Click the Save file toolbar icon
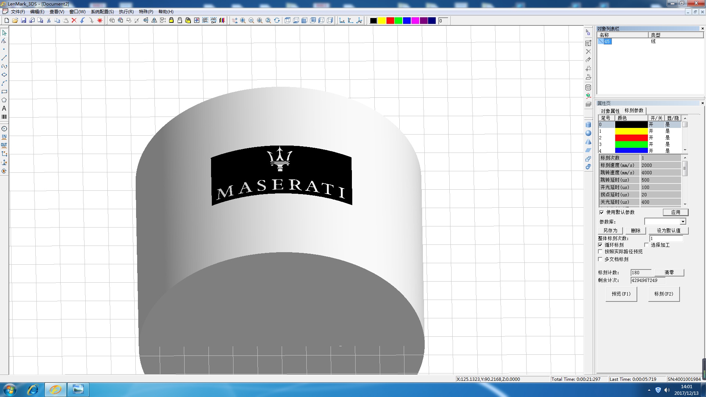 click(24, 21)
